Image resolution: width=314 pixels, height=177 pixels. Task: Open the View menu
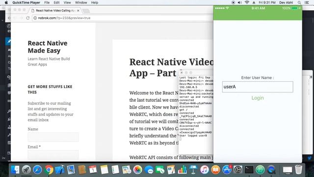click(67, 2)
